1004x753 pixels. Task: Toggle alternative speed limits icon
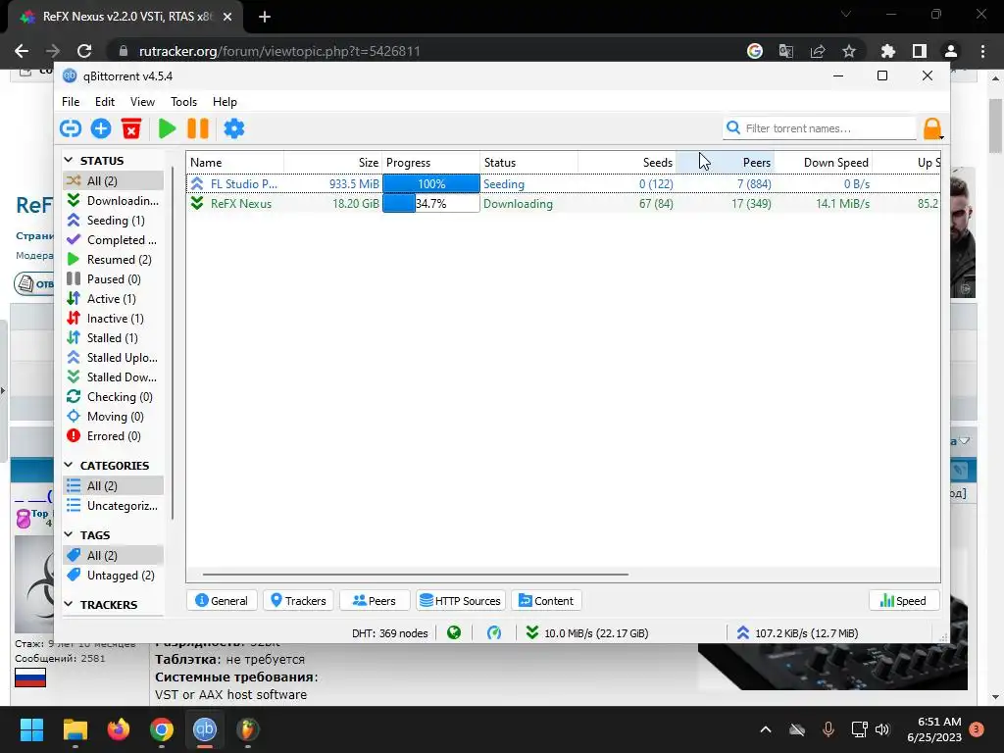(x=494, y=633)
